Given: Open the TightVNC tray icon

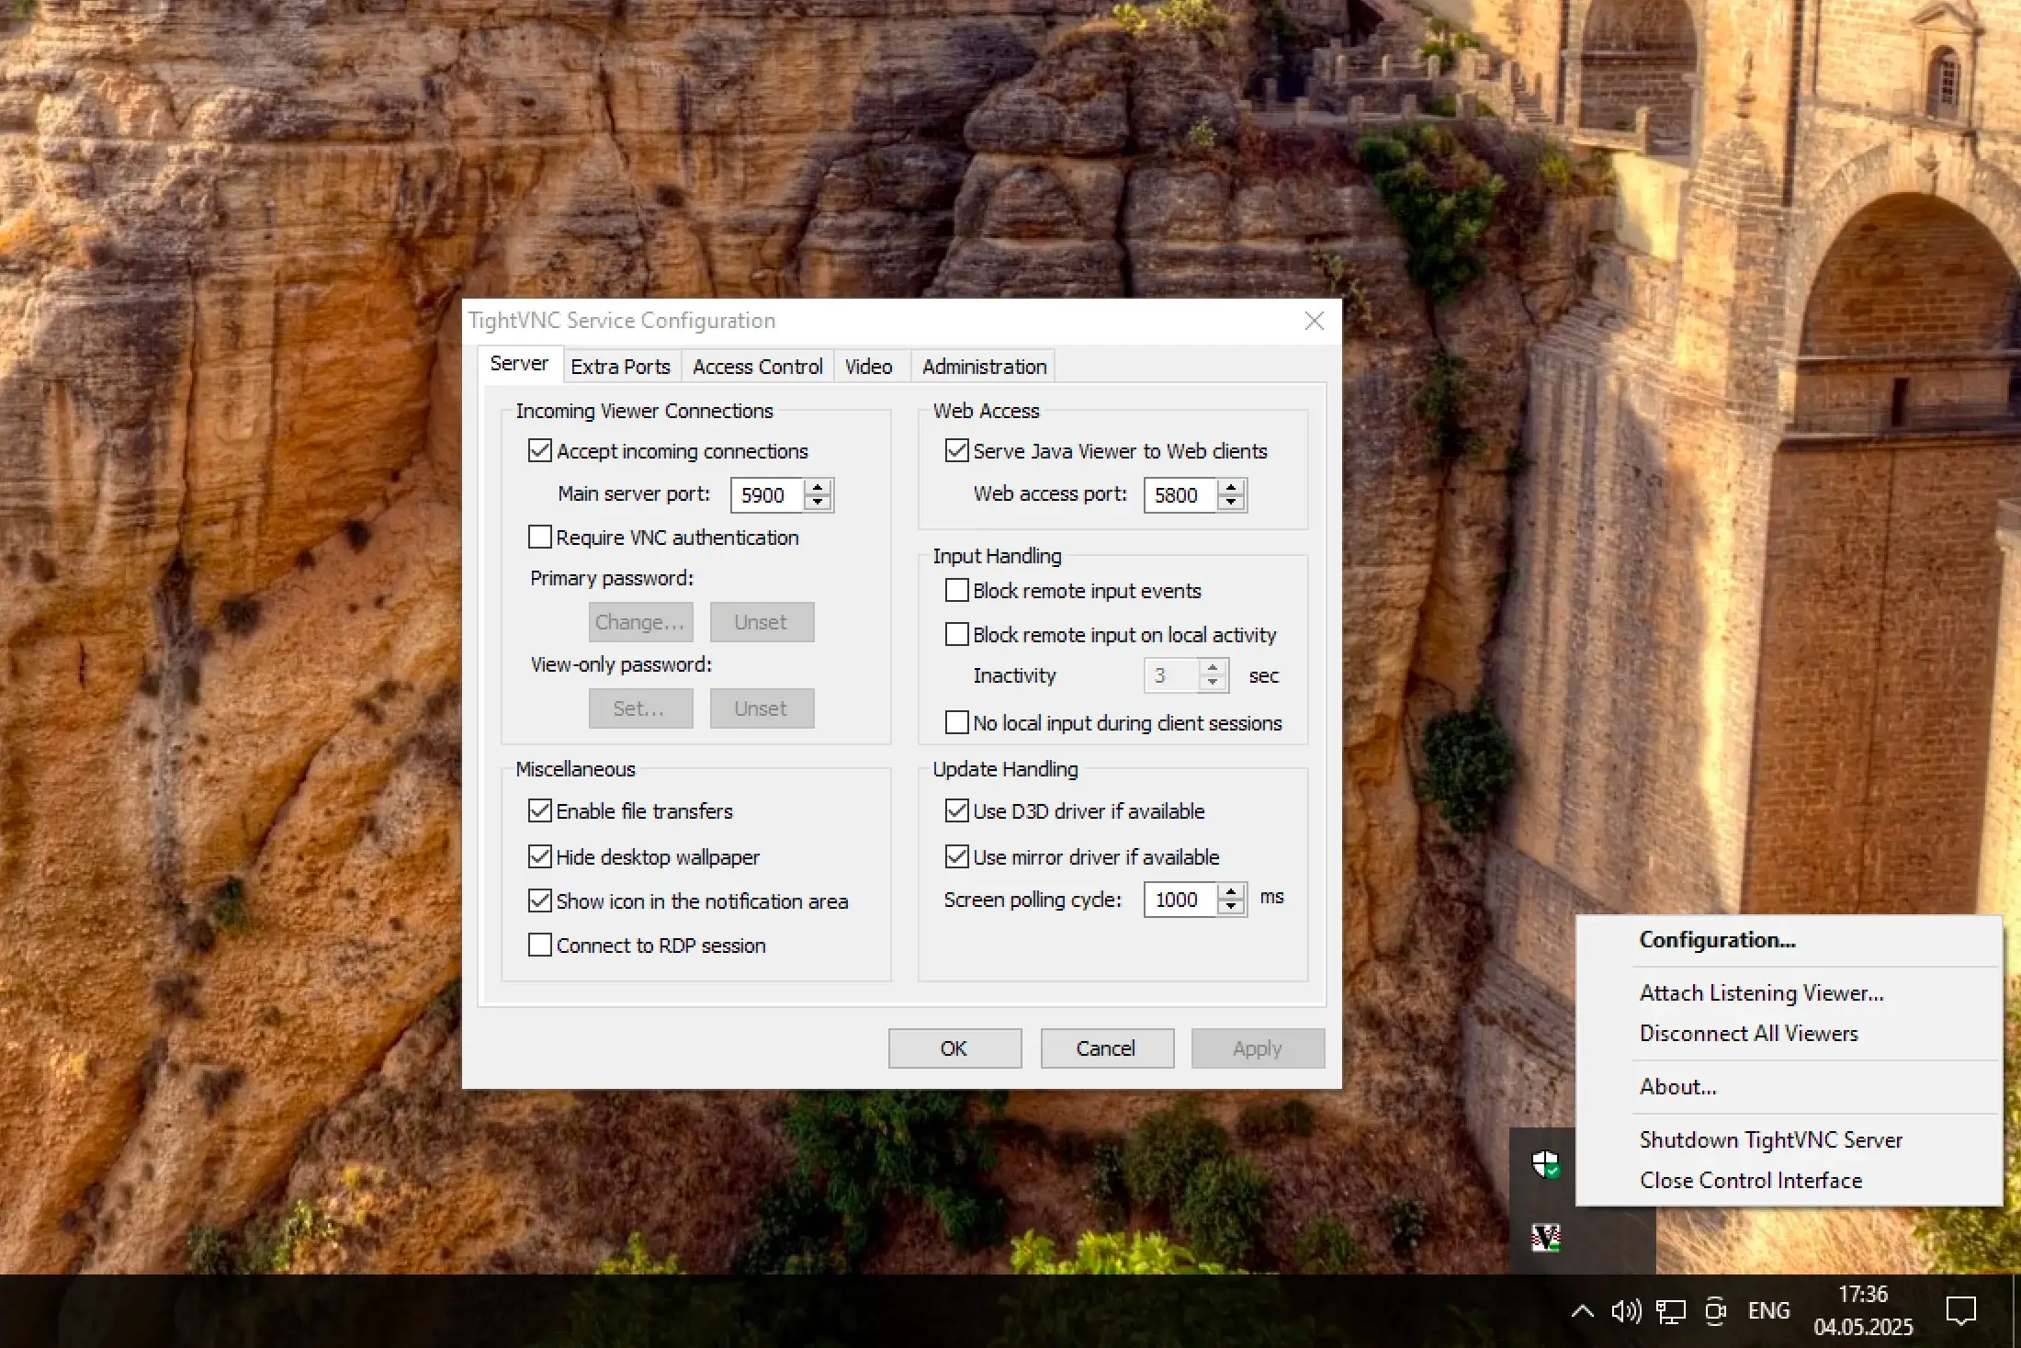Looking at the screenshot, I should tap(1546, 1237).
